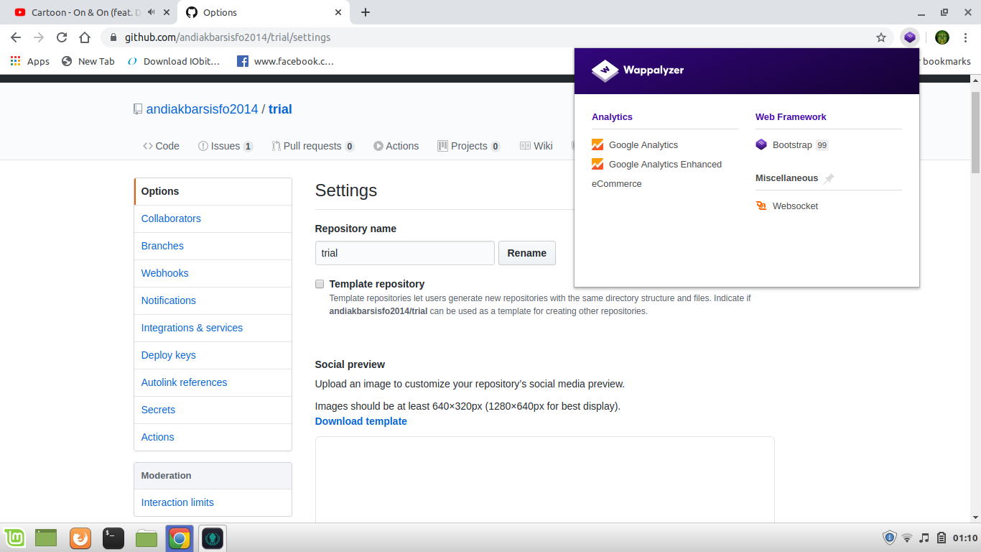
Task: Click the Repository name input field
Action: [x=405, y=253]
